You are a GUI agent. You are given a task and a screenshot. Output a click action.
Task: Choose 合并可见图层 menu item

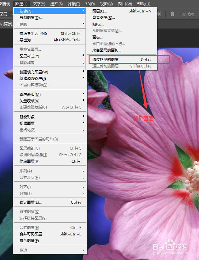point(49,234)
